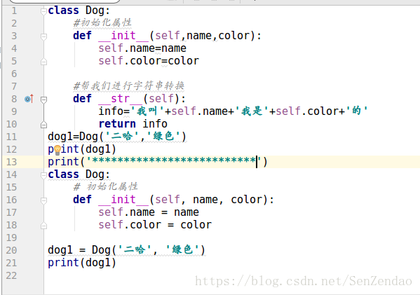Collapse the second class Dog fold on line 14

pyautogui.click(x=43, y=175)
